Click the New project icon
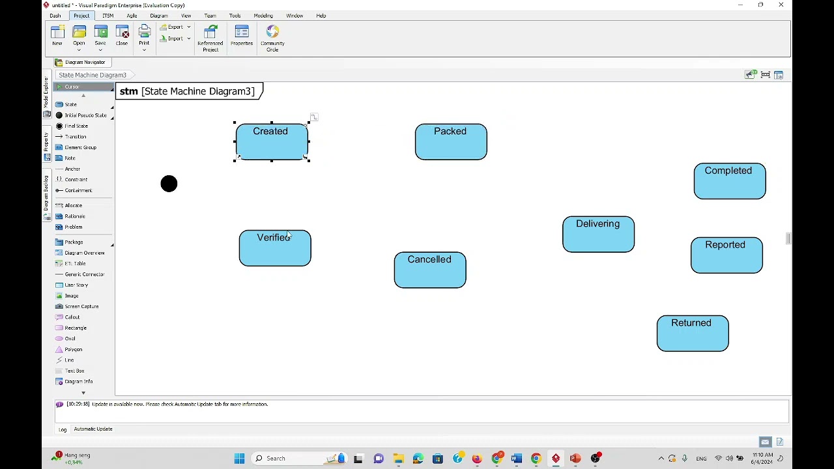This screenshot has width=834, height=469. pyautogui.click(x=57, y=36)
